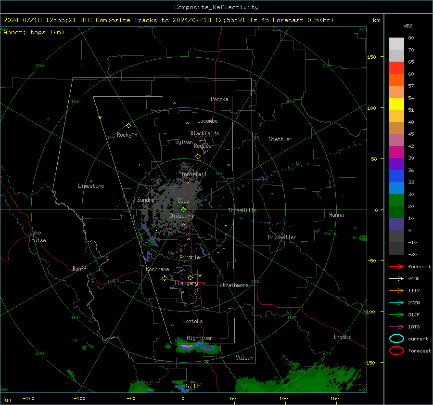Click the white 04DK arrow in legend
Viewport: 433px width, 405px height.
click(x=396, y=278)
